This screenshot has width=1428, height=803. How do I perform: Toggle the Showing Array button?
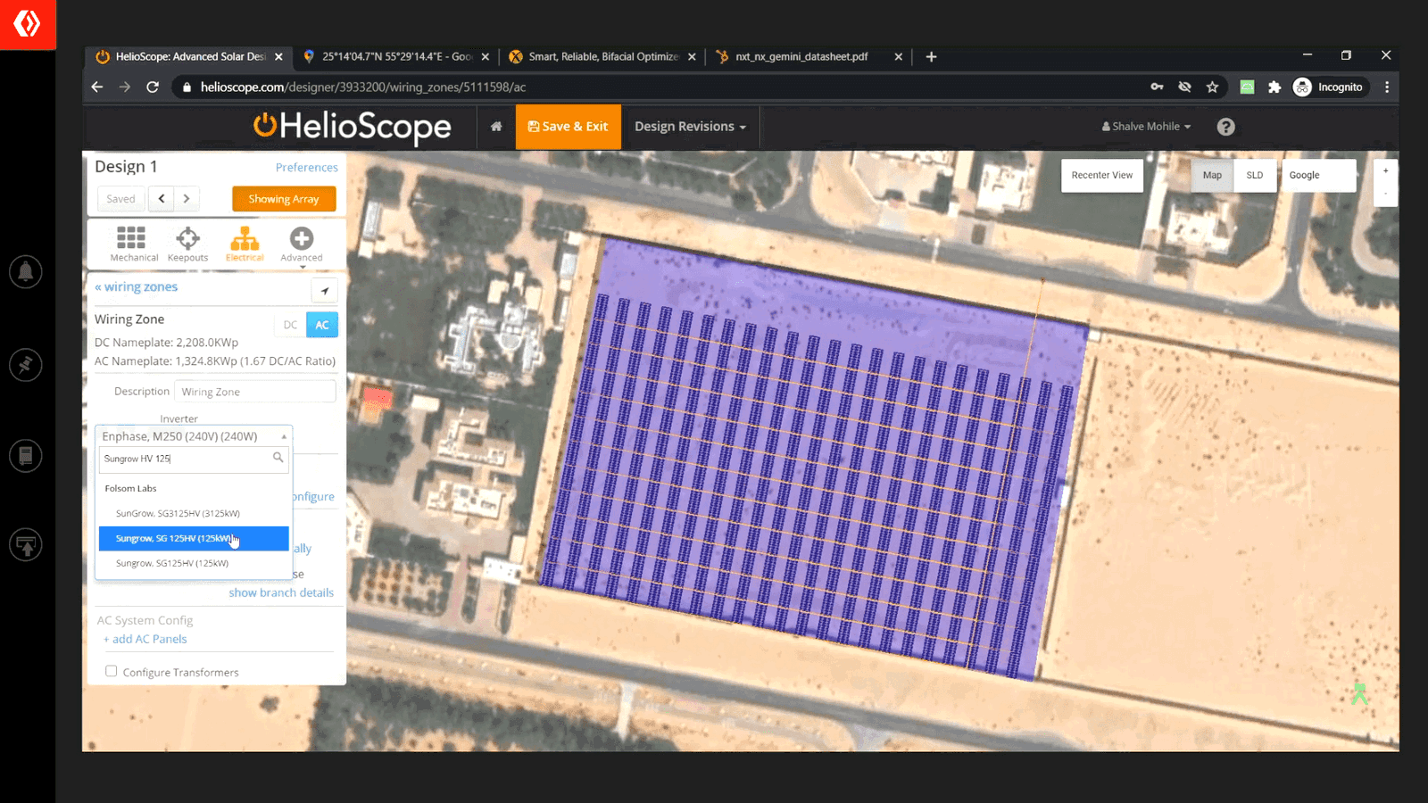tap(284, 199)
